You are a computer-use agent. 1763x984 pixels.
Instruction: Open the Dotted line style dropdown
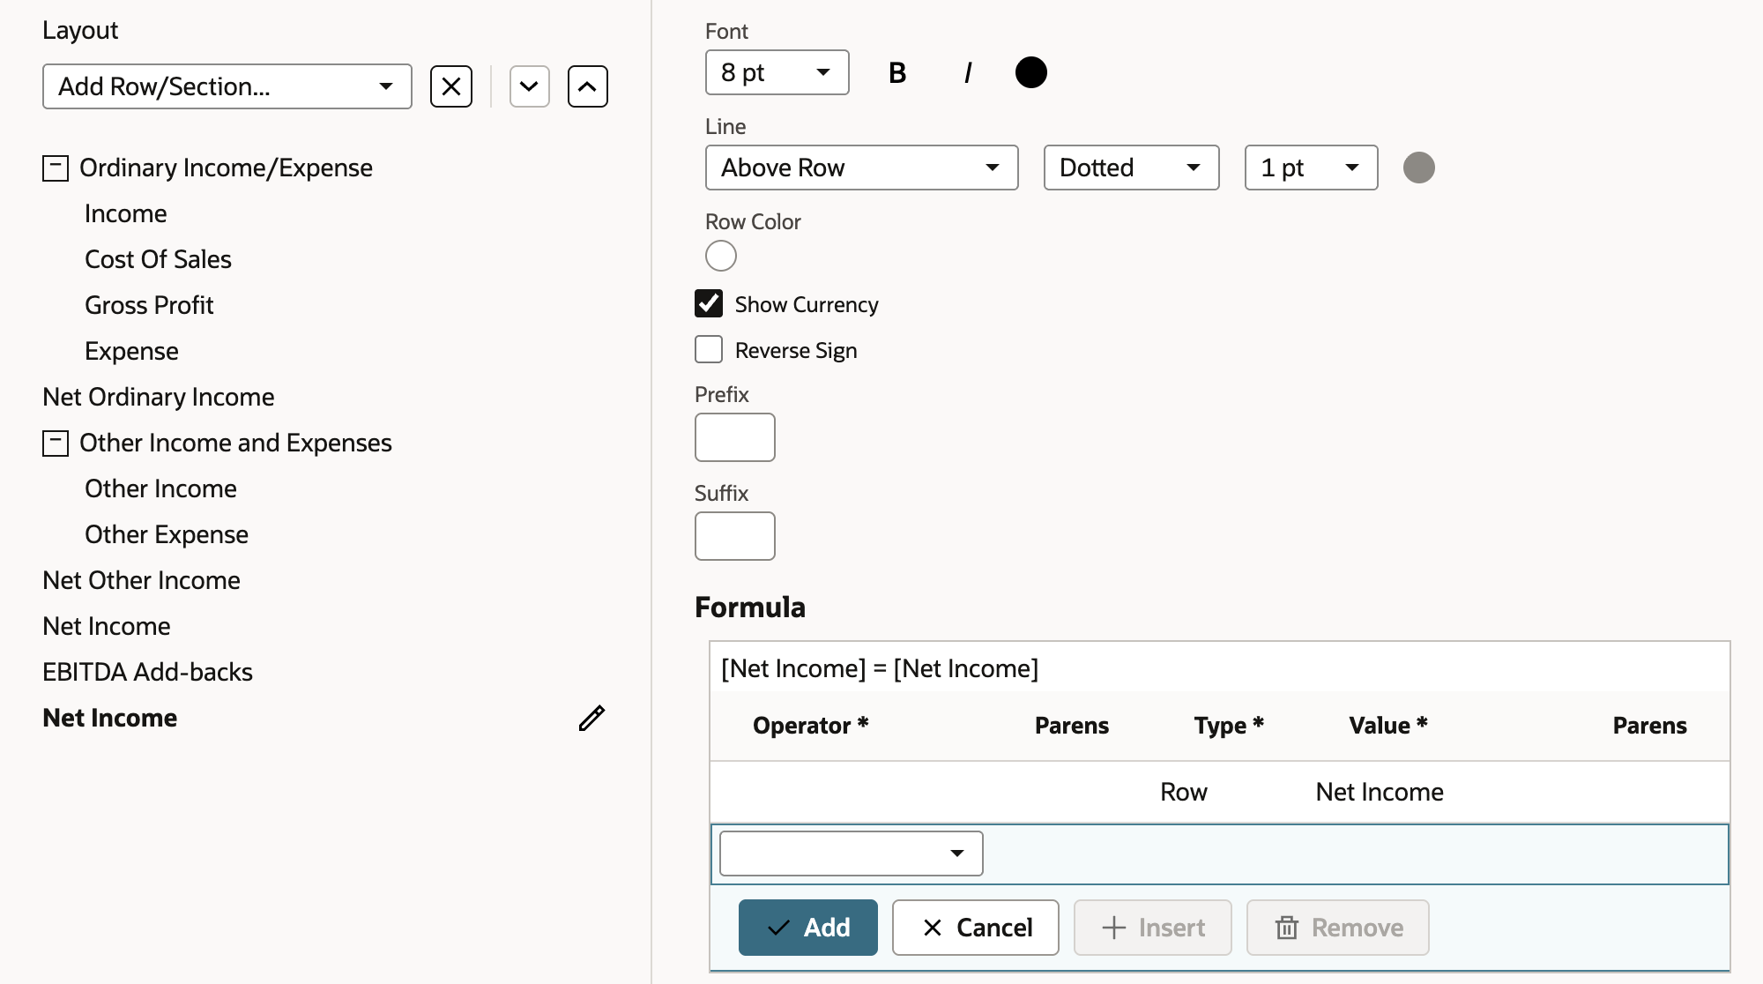tap(1132, 168)
